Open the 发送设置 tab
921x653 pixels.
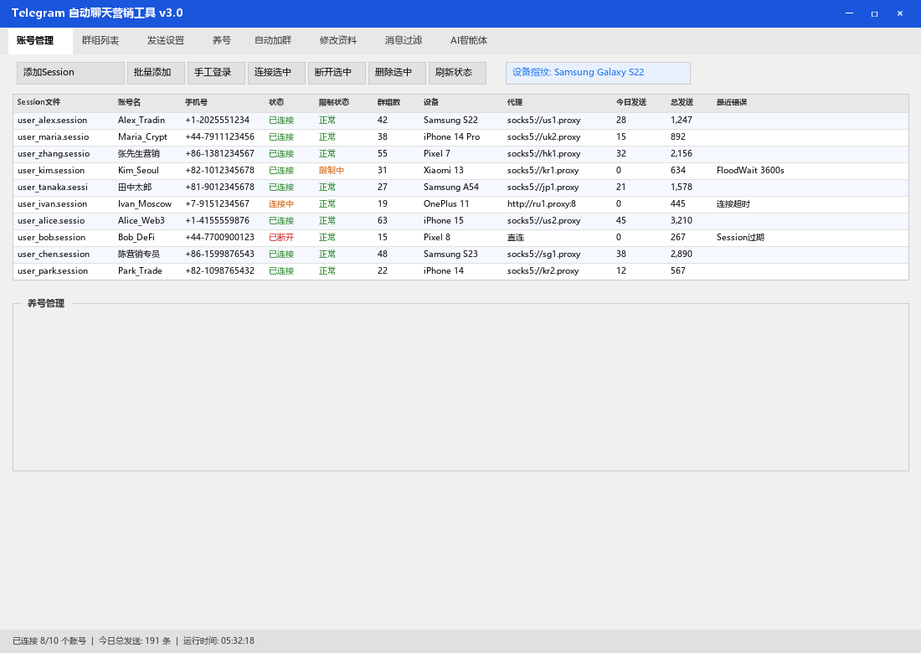tap(166, 40)
